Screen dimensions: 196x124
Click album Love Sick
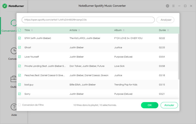pos(119,66)
